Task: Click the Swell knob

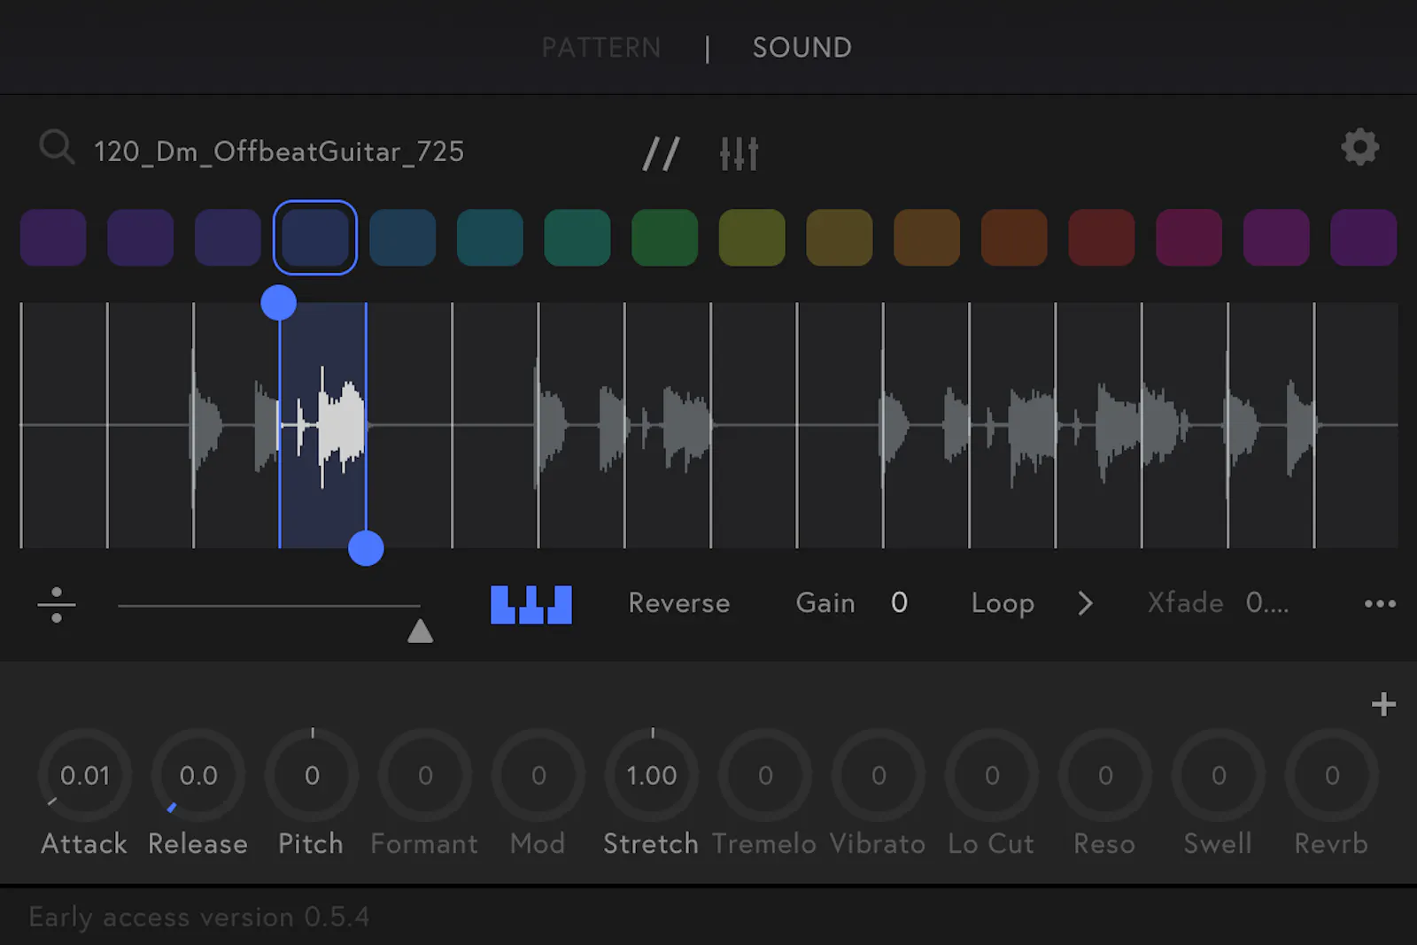Action: click(x=1219, y=775)
